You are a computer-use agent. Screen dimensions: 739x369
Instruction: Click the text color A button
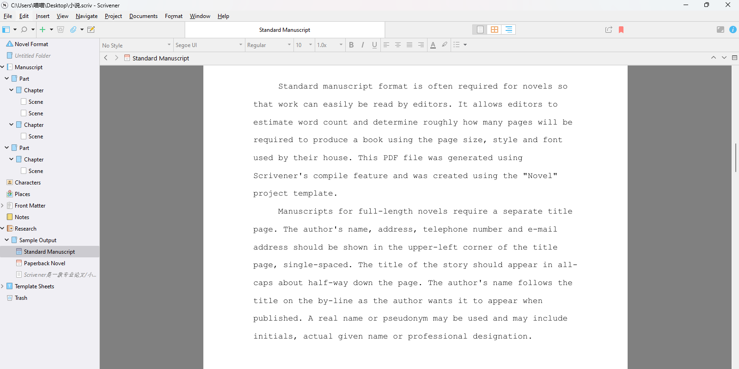[x=433, y=45]
